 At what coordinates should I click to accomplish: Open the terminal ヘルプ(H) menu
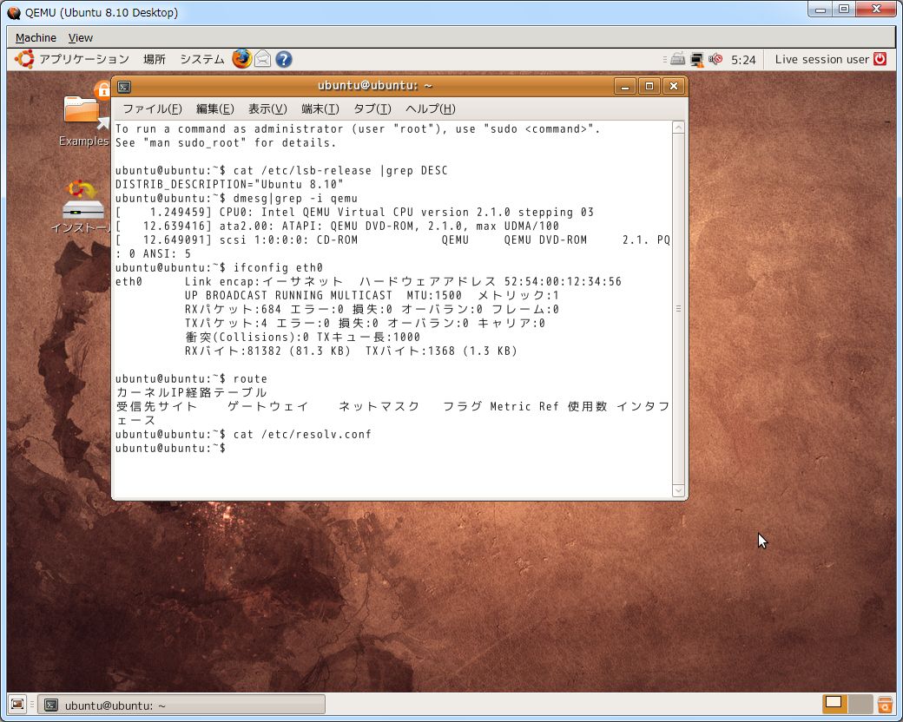coord(430,108)
